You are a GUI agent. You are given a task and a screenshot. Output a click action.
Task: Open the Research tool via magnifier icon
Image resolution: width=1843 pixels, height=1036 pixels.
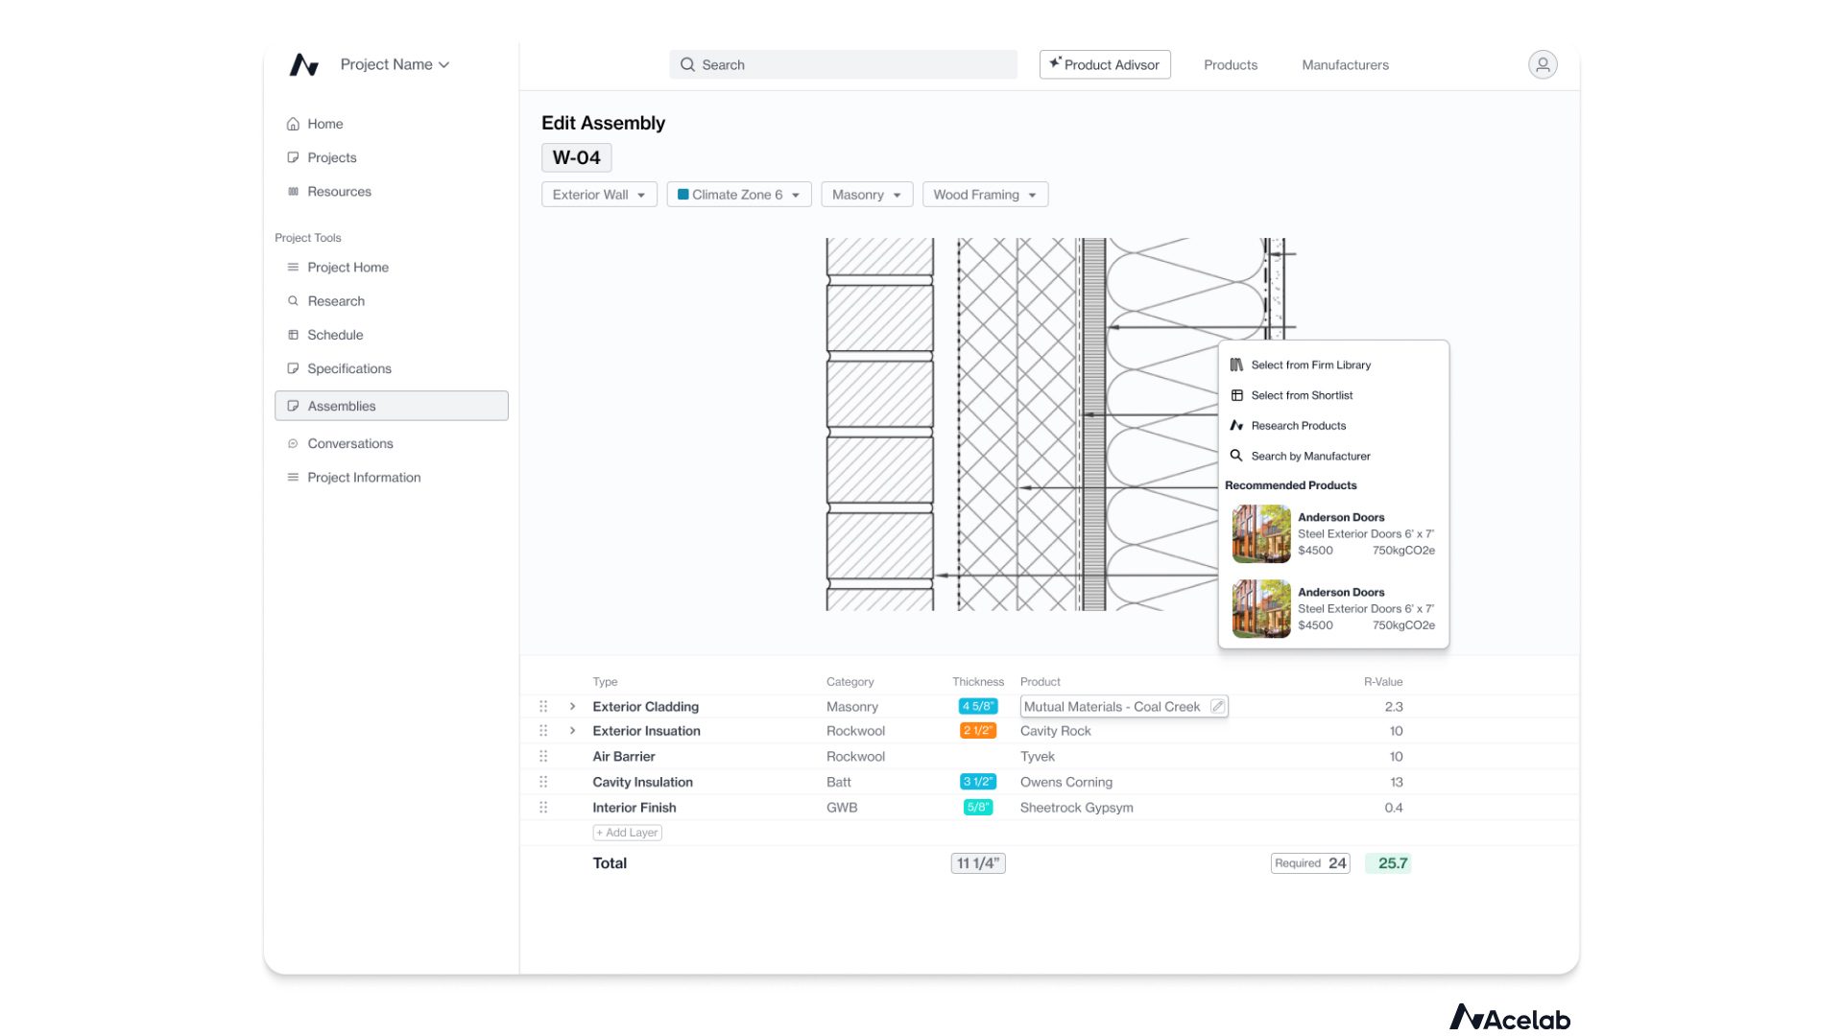[x=293, y=300]
